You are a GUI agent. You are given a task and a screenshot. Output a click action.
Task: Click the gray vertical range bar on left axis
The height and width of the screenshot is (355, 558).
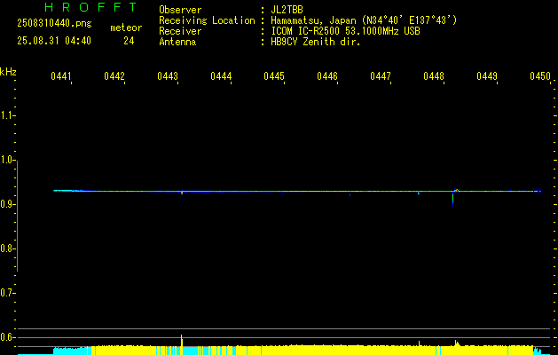click(17, 216)
